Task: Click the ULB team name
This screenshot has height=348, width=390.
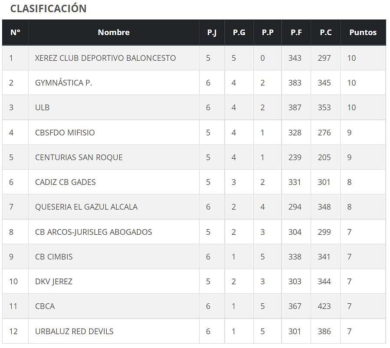Action: (42, 108)
